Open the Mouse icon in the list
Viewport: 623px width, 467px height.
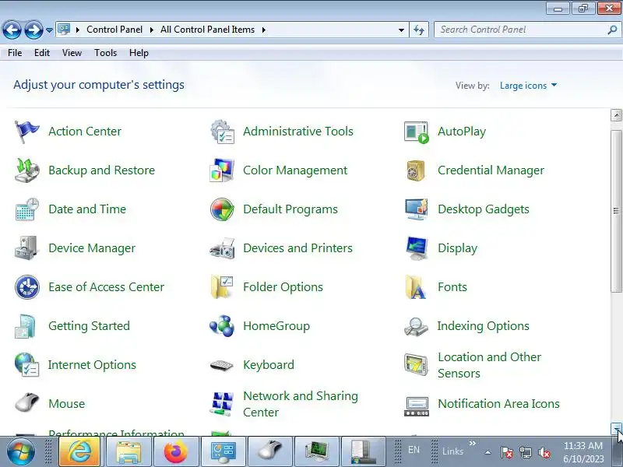(x=26, y=403)
